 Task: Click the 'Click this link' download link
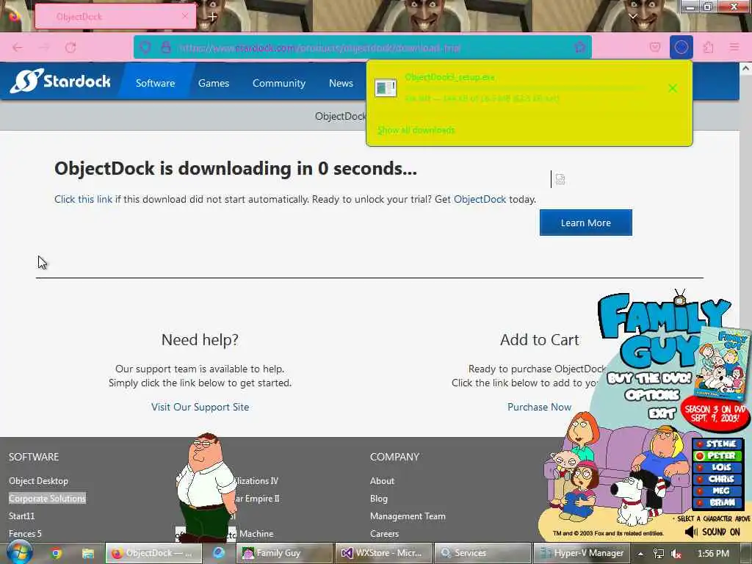tap(83, 199)
